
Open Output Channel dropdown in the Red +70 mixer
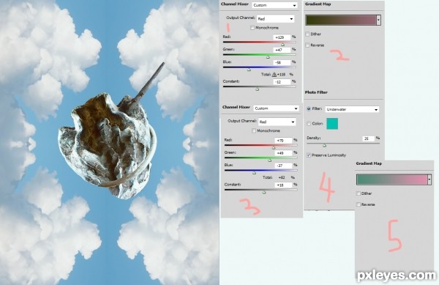pyautogui.click(x=277, y=122)
